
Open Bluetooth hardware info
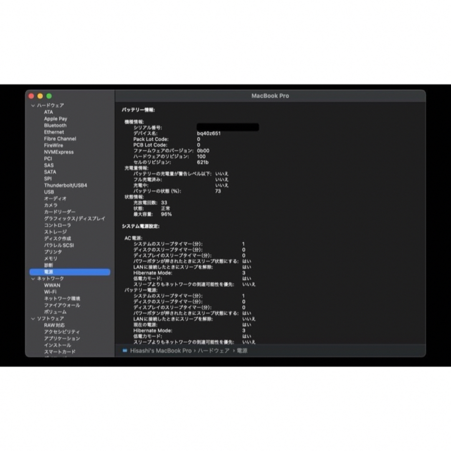[55, 125]
